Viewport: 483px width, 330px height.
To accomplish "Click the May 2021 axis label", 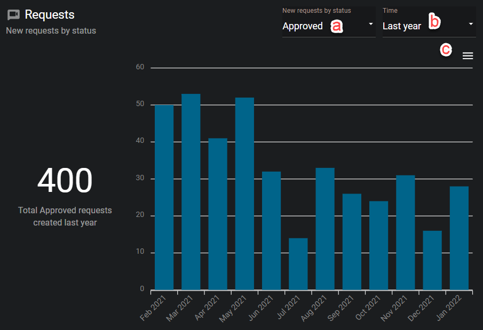I will pos(233,309).
